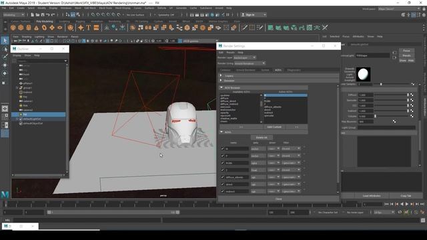
Task: Toggle the direct AOV enabled checkbox
Action: (x=222, y=184)
